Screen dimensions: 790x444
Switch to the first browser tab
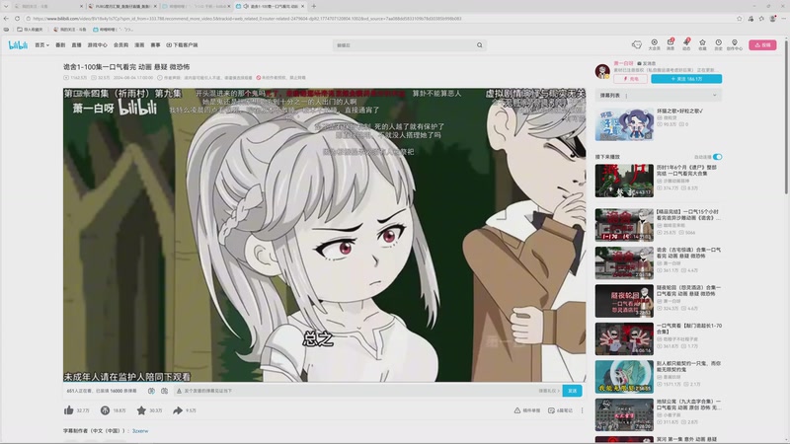point(46,7)
